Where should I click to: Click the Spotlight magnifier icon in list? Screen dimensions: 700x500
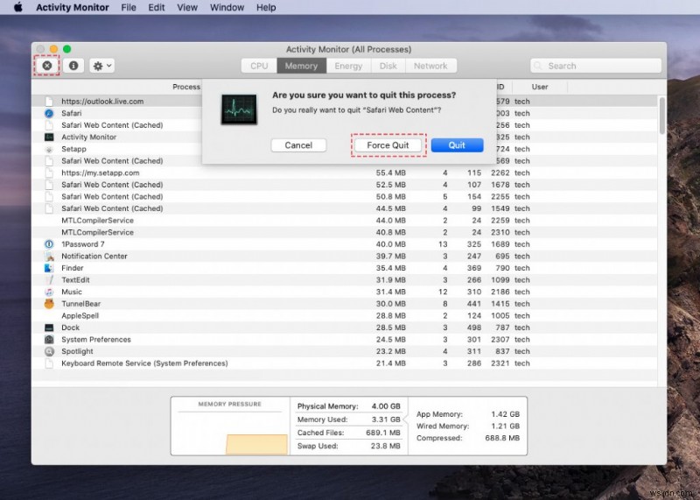tap(49, 352)
